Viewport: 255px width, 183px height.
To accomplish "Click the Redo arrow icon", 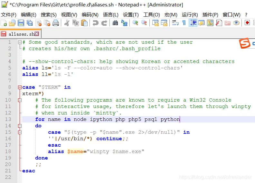I will pyautogui.click(x=104, y=23).
